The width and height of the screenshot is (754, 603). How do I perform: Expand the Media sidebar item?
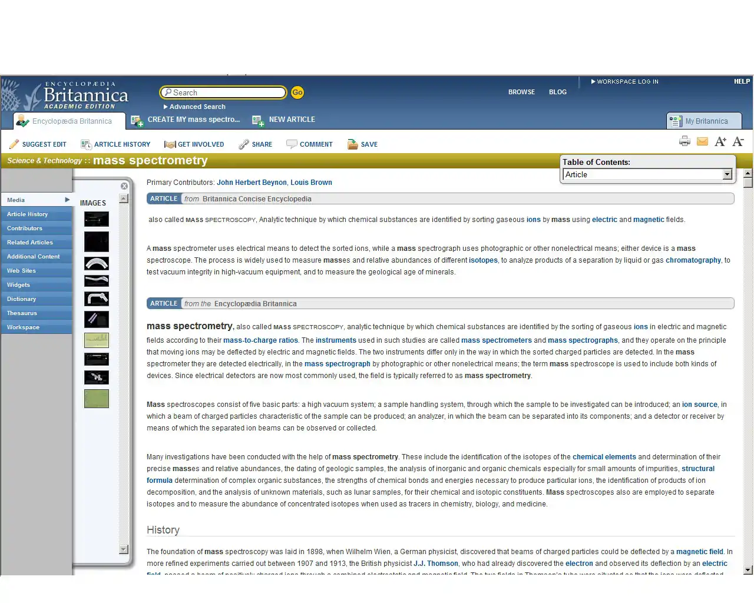[67, 200]
